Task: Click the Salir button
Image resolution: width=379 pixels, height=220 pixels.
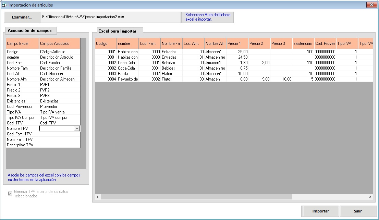Action: (x=358, y=211)
